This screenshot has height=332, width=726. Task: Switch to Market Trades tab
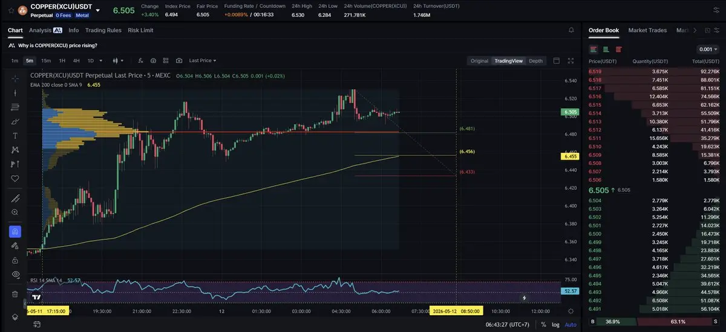pyautogui.click(x=647, y=30)
